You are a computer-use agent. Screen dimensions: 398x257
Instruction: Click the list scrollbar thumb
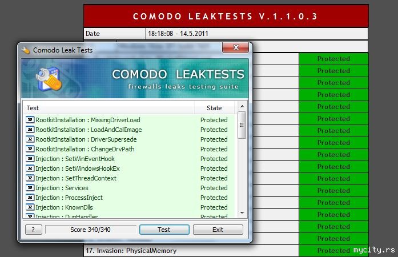(x=242, y=125)
